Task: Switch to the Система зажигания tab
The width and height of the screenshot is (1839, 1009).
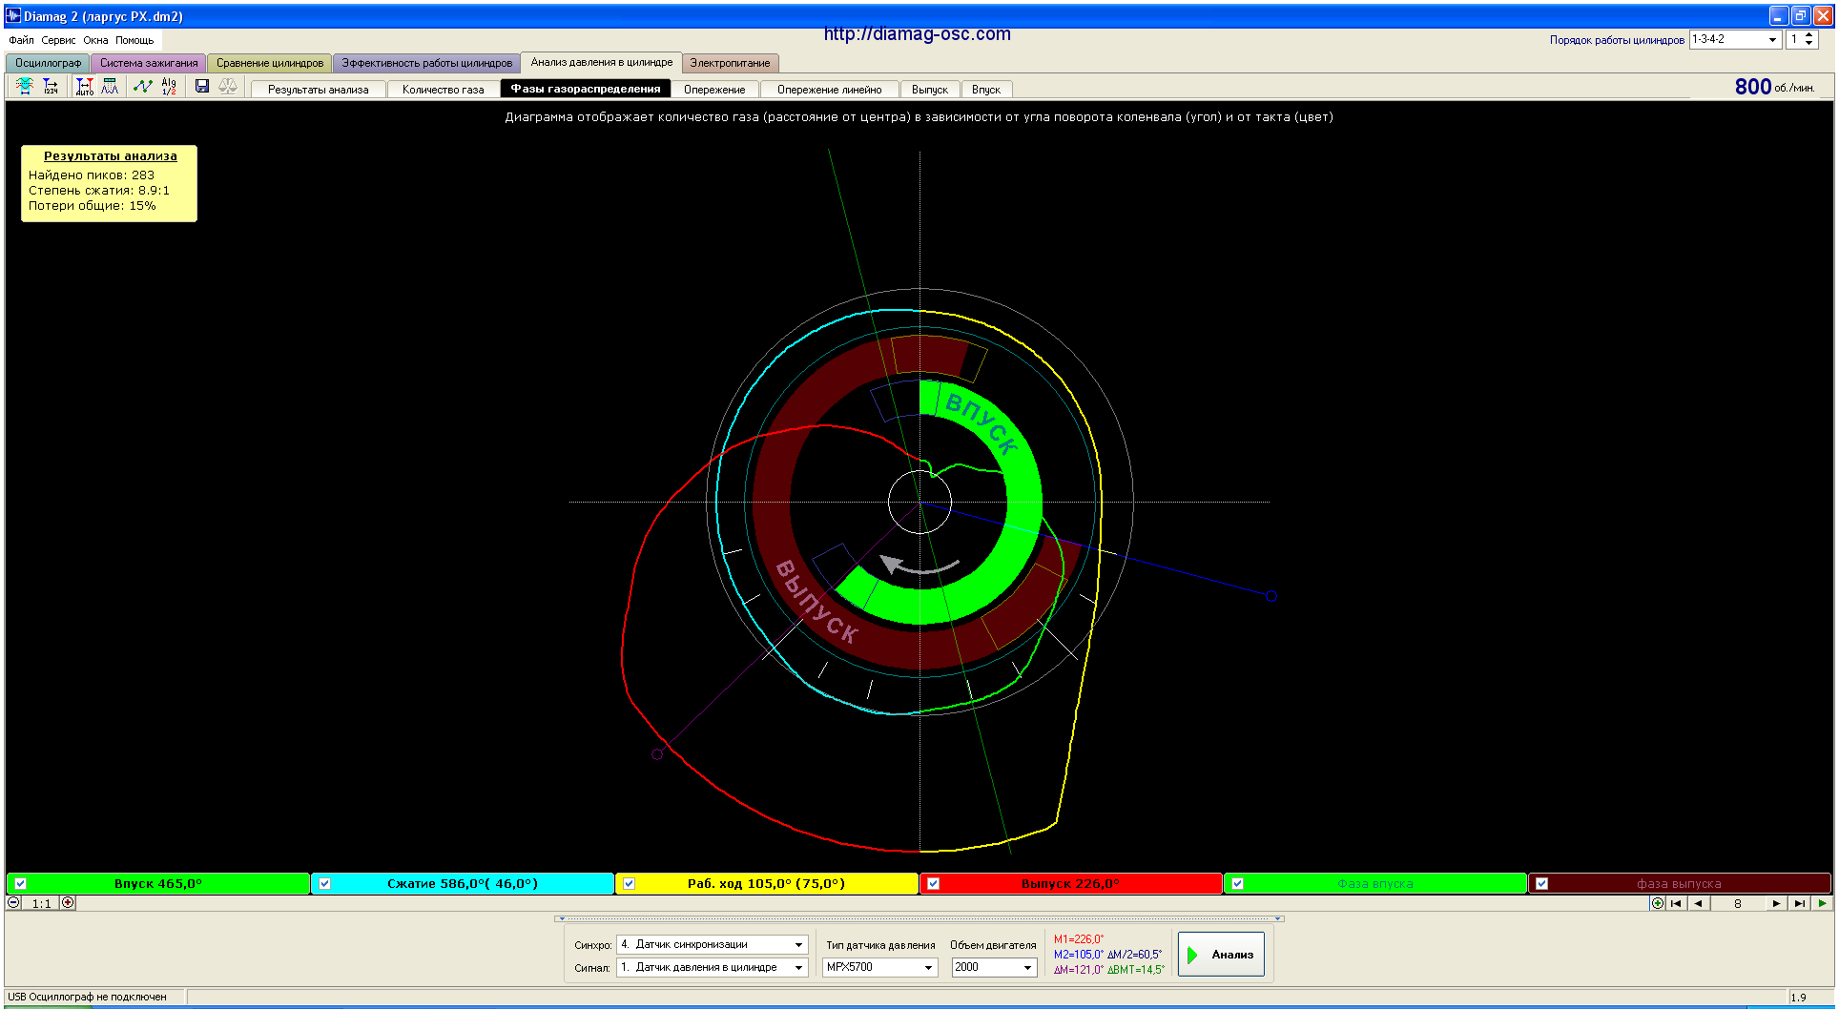Action: 149,63
